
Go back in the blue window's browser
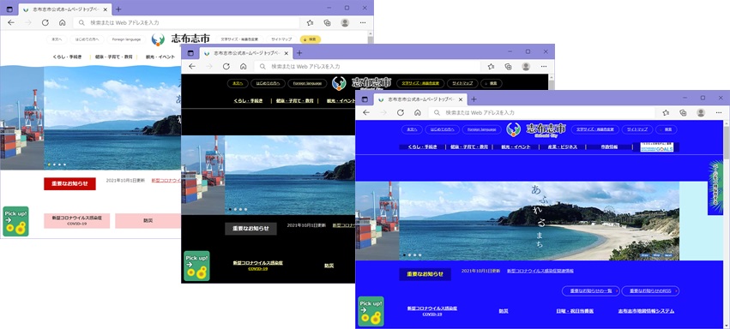tap(366, 113)
